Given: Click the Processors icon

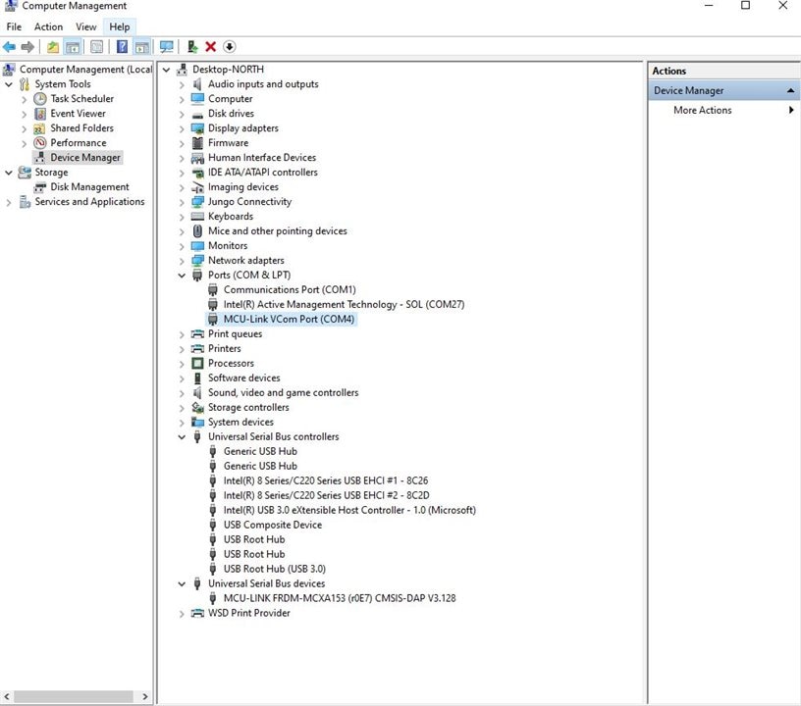Looking at the screenshot, I should (197, 363).
